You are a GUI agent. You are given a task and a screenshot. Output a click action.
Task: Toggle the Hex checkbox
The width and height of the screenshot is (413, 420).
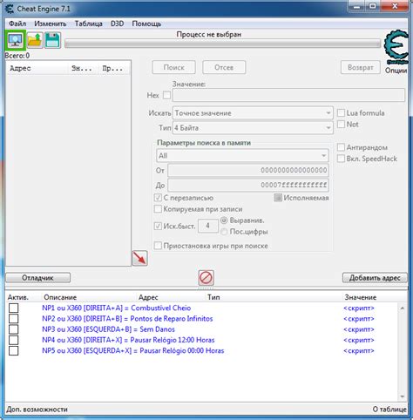166,95
